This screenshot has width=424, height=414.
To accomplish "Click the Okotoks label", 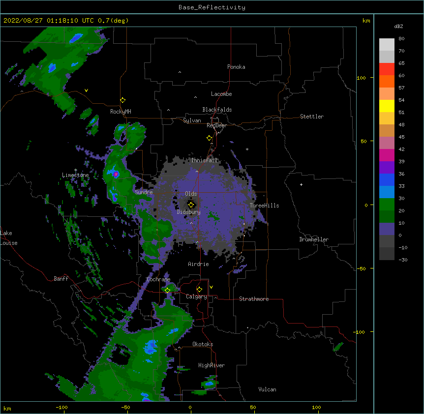I will [x=203, y=344].
